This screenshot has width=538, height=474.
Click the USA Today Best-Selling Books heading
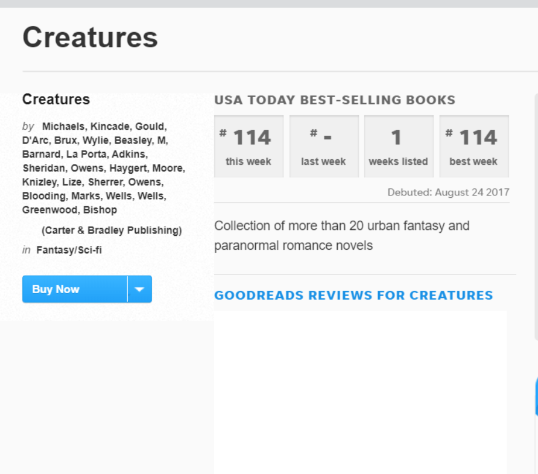334,100
